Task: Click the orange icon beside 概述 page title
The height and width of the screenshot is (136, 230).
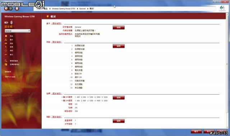Action: click(x=47, y=16)
